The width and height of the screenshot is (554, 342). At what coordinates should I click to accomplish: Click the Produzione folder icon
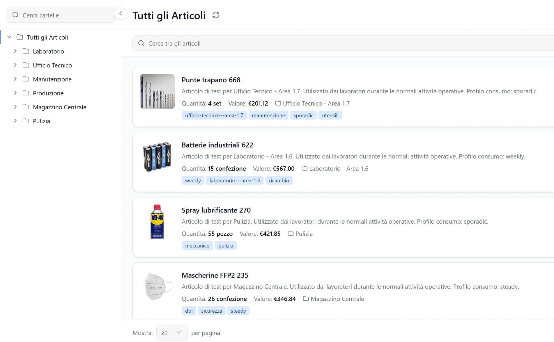pyautogui.click(x=26, y=93)
